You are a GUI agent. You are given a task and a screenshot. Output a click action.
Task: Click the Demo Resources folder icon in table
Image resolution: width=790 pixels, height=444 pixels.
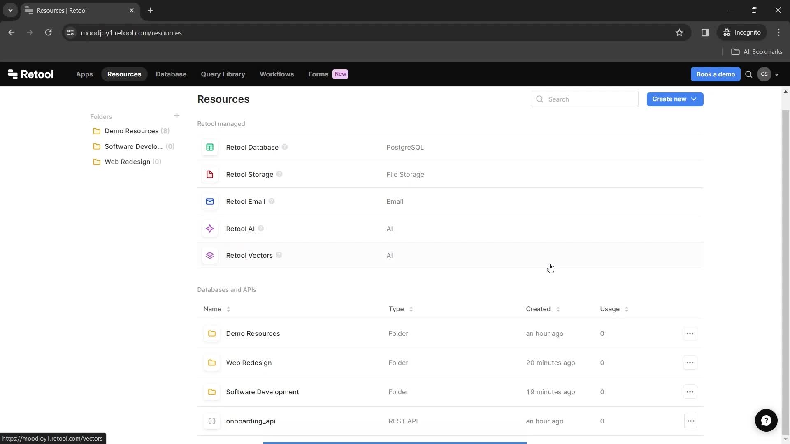click(x=212, y=333)
